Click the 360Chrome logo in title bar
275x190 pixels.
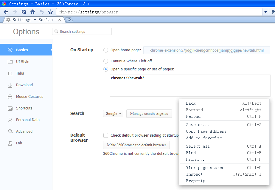(4, 4)
